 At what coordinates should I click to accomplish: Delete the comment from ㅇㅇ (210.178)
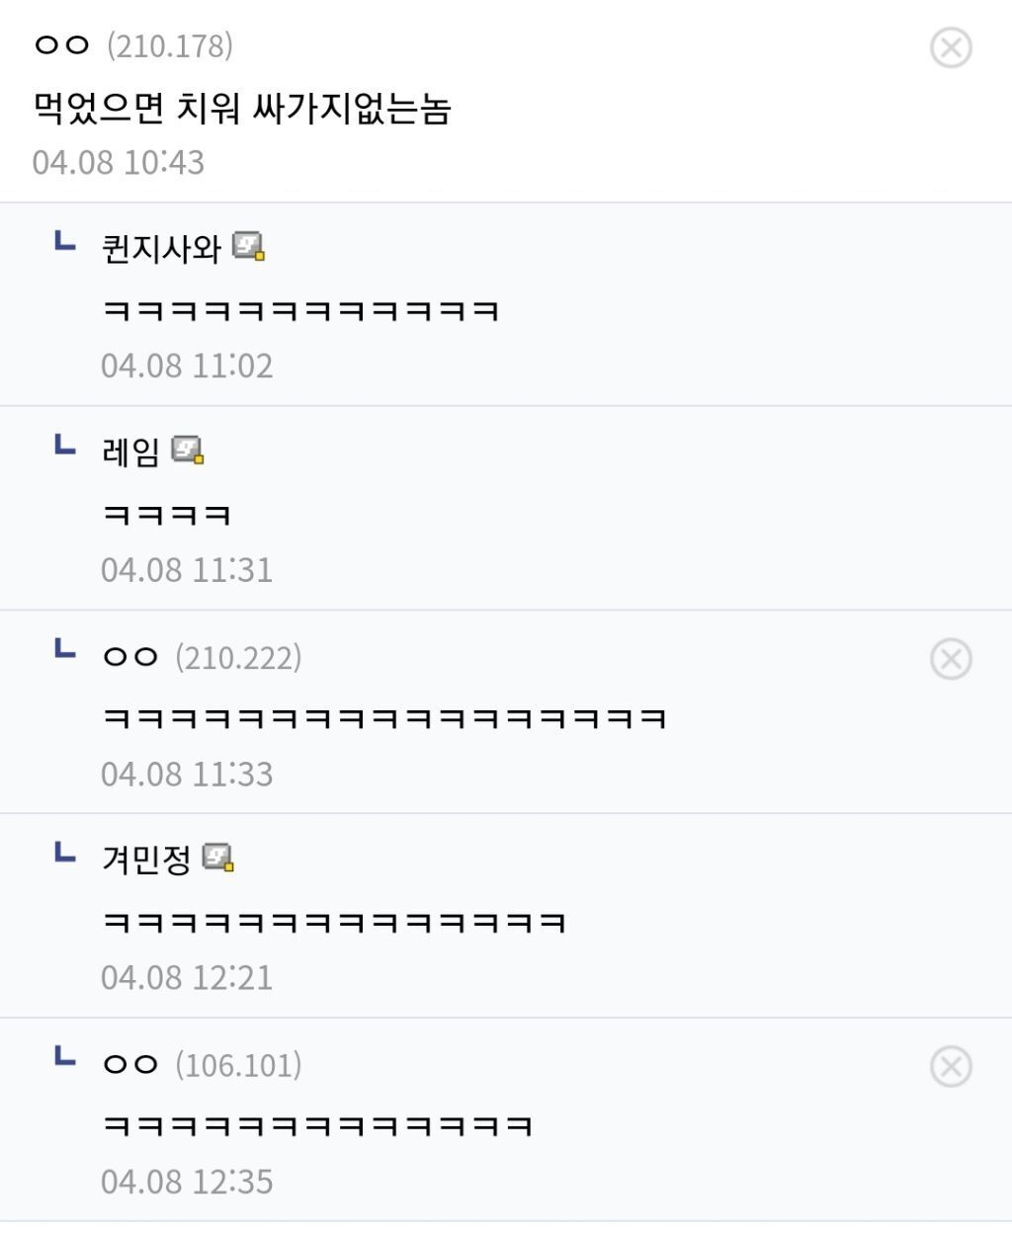coord(951,47)
